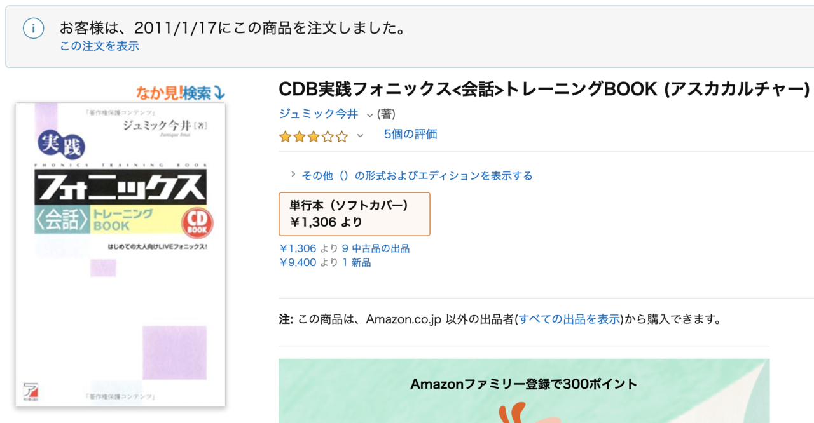Click the なか見!検索 down arrow icon

(x=219, y=93)
